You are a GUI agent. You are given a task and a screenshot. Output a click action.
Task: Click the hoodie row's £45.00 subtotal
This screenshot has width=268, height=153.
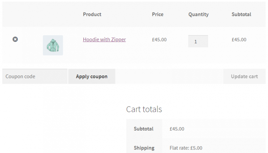point(239,39)
